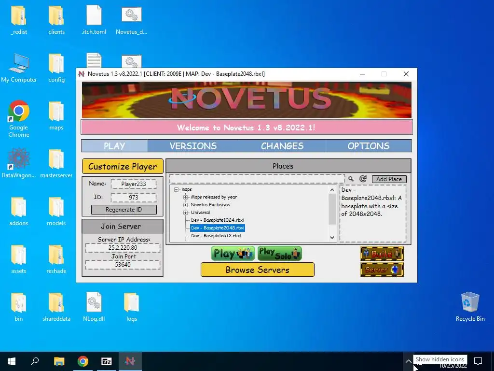The width and height of the screenshot is (494, 371).
Task: Open the shareddata folder on desktop
Action: click(x=56, y=307)
